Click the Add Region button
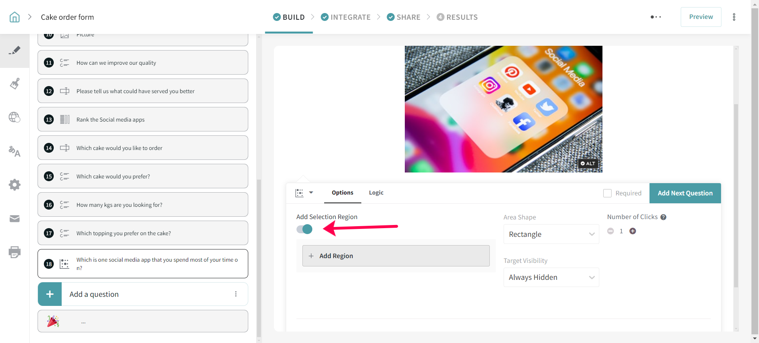Screen dimensions: 759x343 point(396,256)
